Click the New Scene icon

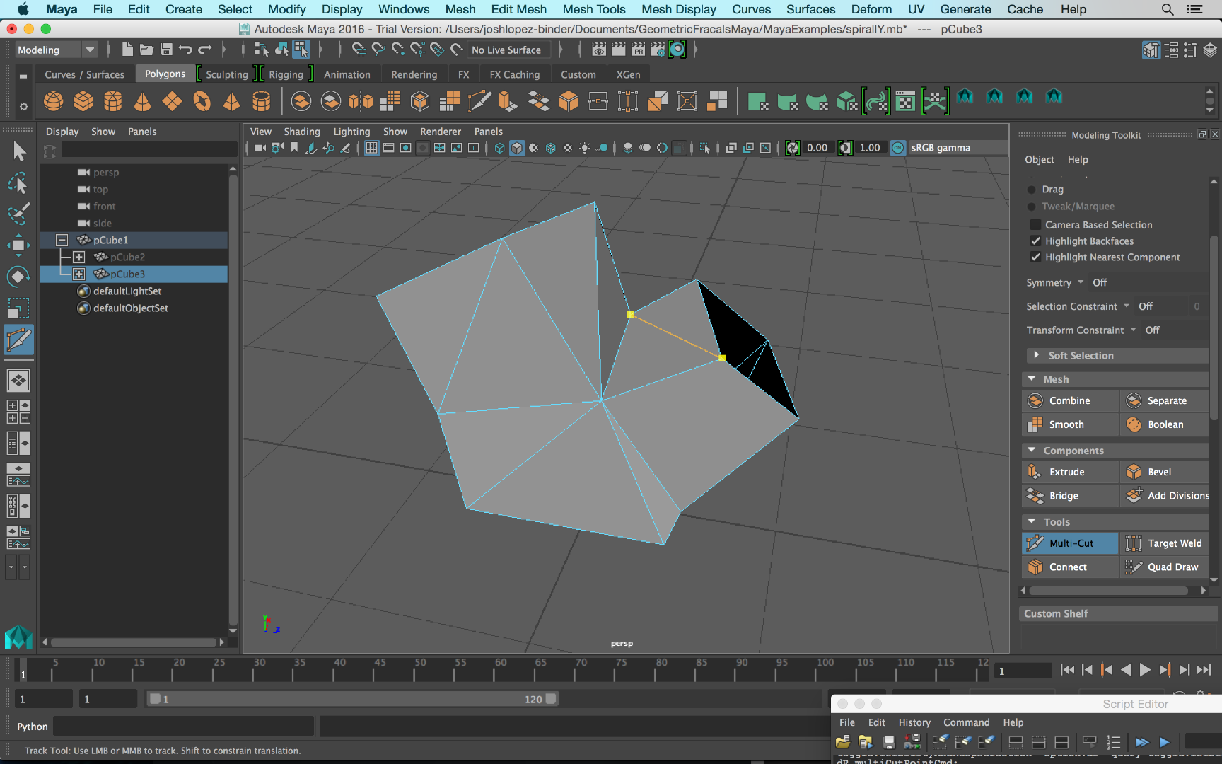pos(127,50)
